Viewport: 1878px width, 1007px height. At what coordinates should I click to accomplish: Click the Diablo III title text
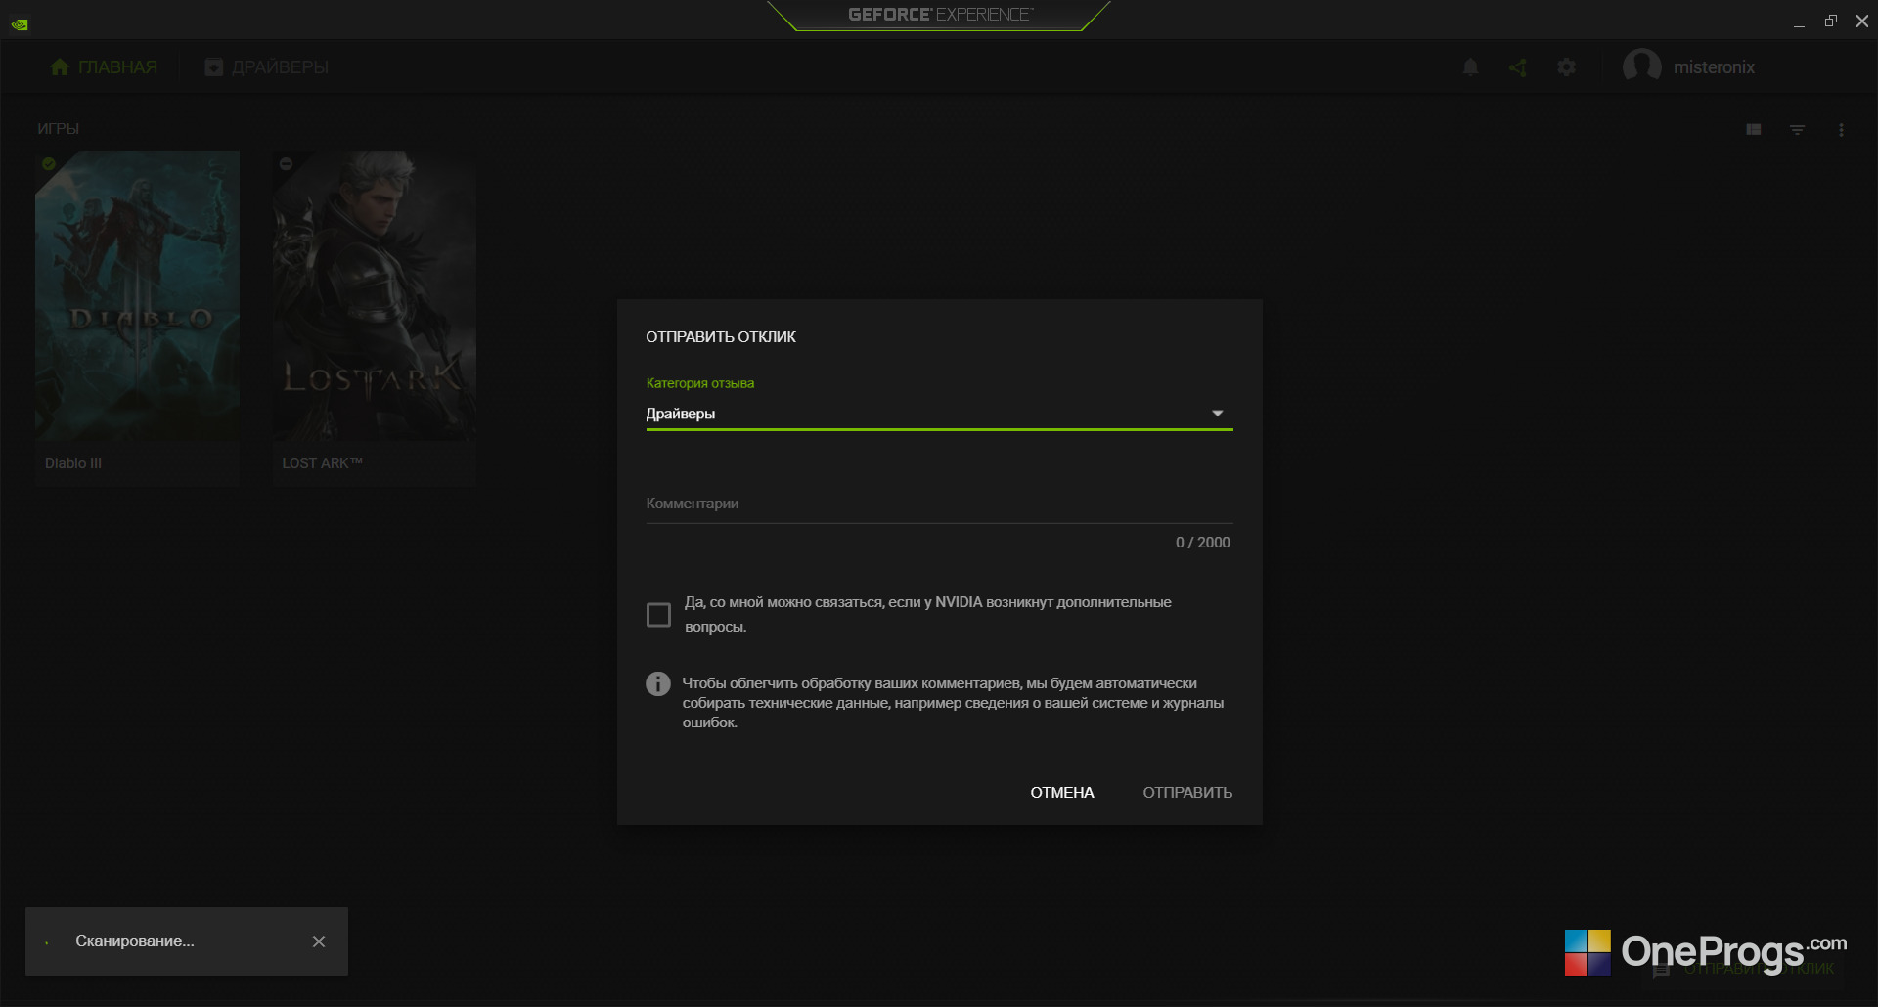click(x=73, y=463)
